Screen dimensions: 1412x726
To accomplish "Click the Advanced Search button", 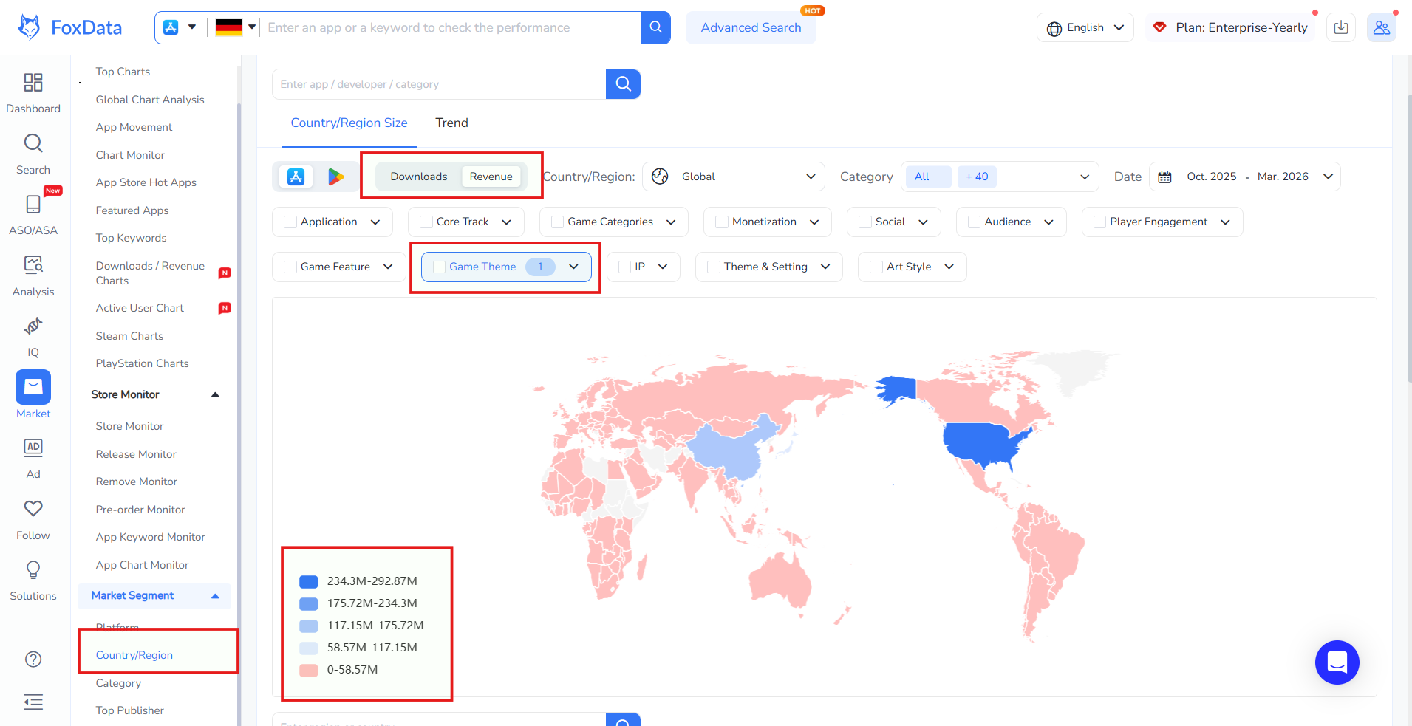I will 751,27.
